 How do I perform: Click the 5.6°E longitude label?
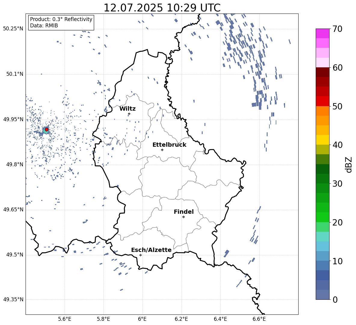pos(65,319)
